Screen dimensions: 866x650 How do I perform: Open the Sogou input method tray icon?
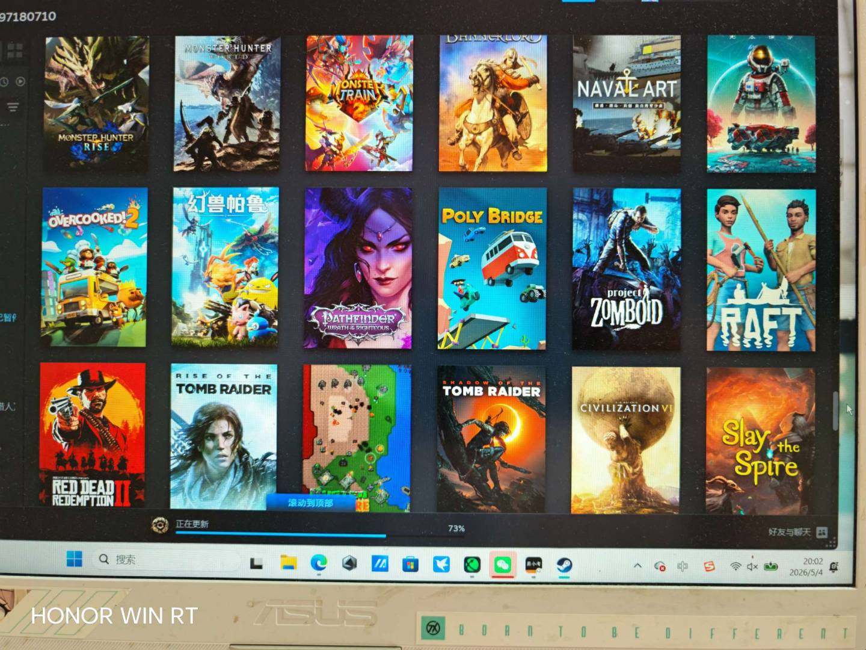(710, 566)
